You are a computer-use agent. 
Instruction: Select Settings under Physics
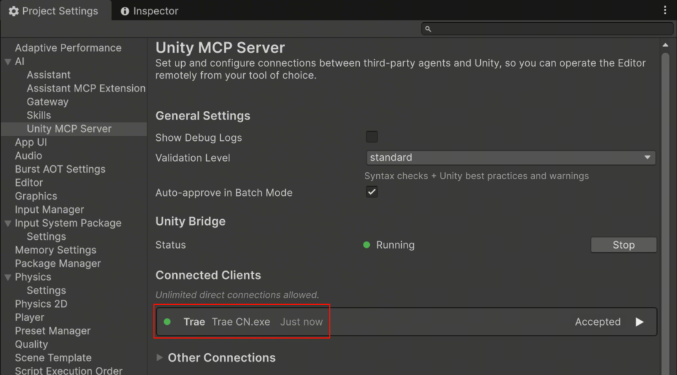[46, 290]
